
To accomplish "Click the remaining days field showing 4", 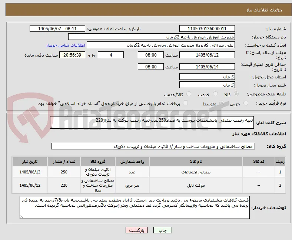I will (111, 55).
